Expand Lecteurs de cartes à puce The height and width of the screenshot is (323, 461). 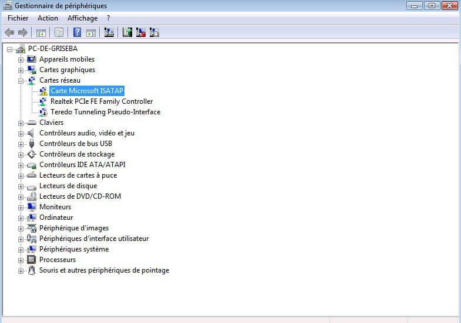[x=21, y=176]
